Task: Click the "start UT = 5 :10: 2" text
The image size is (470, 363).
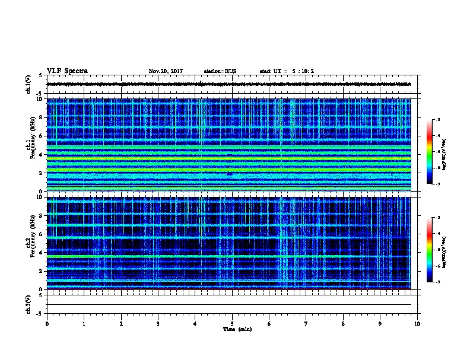Action: [287, 71]
